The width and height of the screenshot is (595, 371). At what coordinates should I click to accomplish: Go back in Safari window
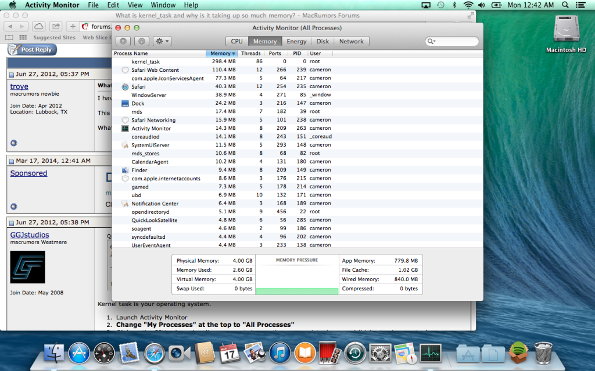pos(10,26)
